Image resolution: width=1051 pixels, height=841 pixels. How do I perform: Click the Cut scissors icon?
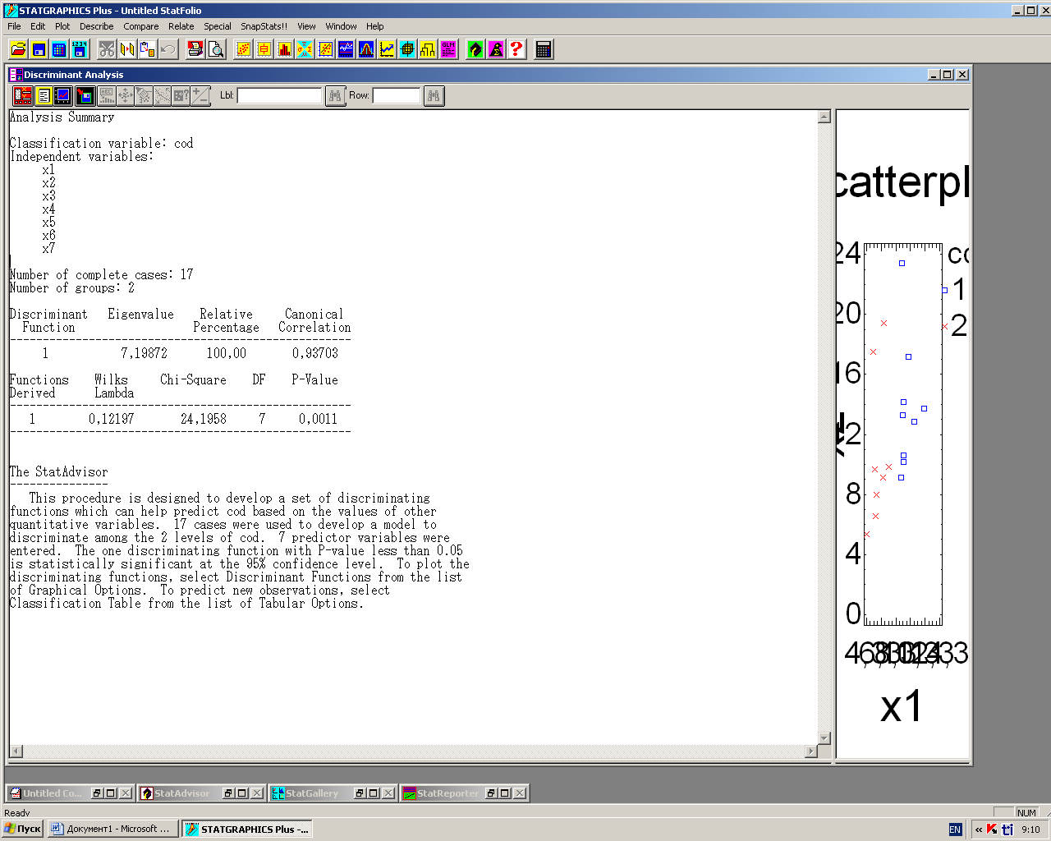pos(107,49)
